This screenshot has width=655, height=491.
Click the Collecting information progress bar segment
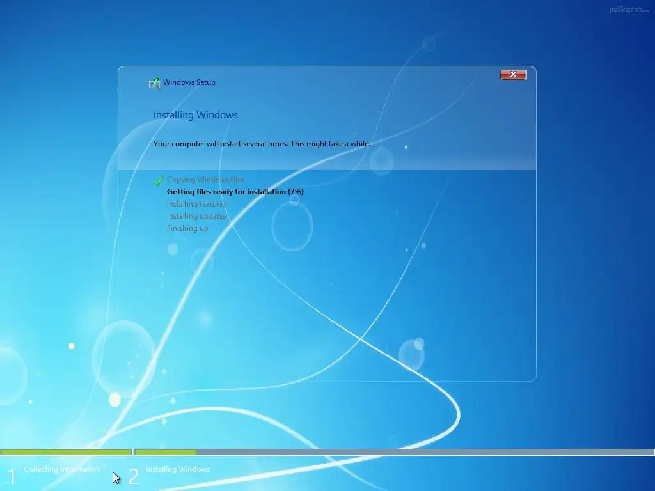(66, 452)
